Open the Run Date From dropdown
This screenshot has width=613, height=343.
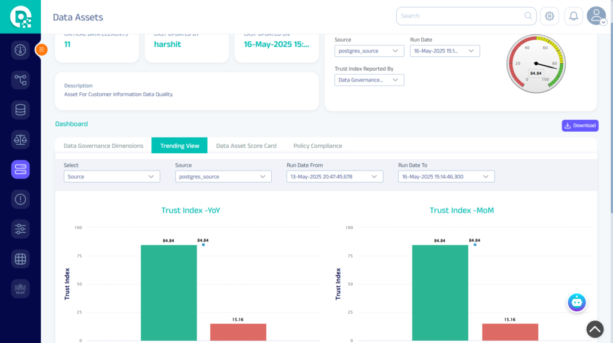coord(335,177)
